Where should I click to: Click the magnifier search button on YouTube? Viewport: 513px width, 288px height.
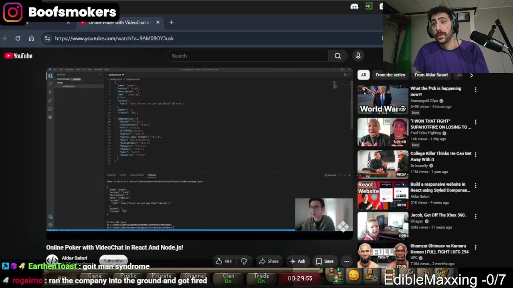click(x=338, y=56)
